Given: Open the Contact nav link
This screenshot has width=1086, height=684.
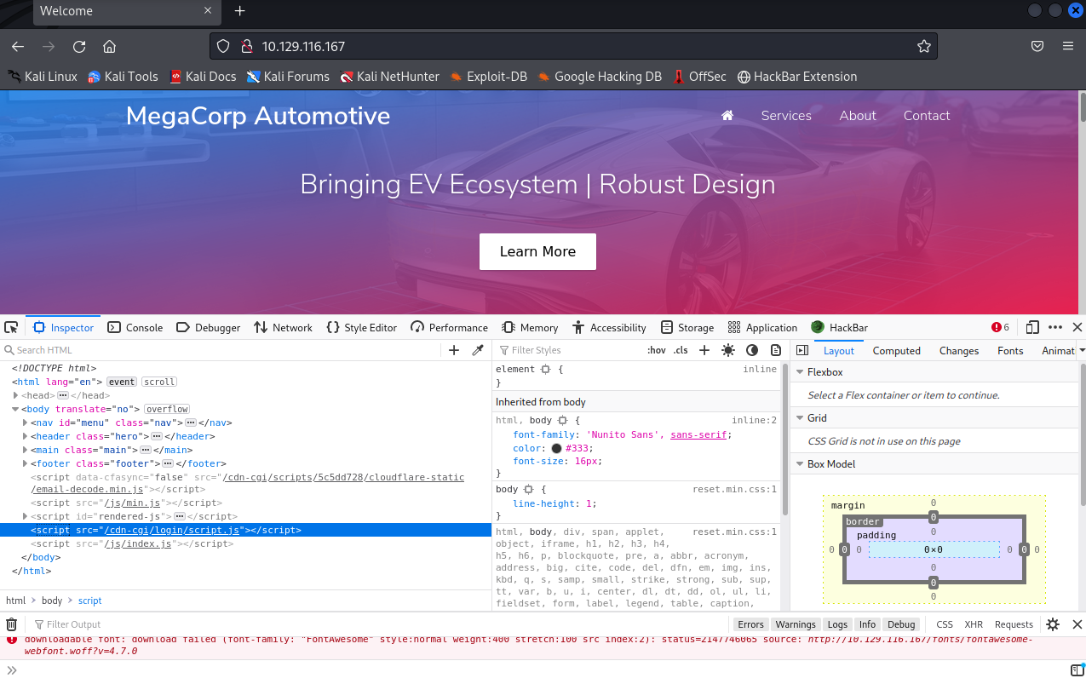Looking at the screenshot, I should point(927,116).
